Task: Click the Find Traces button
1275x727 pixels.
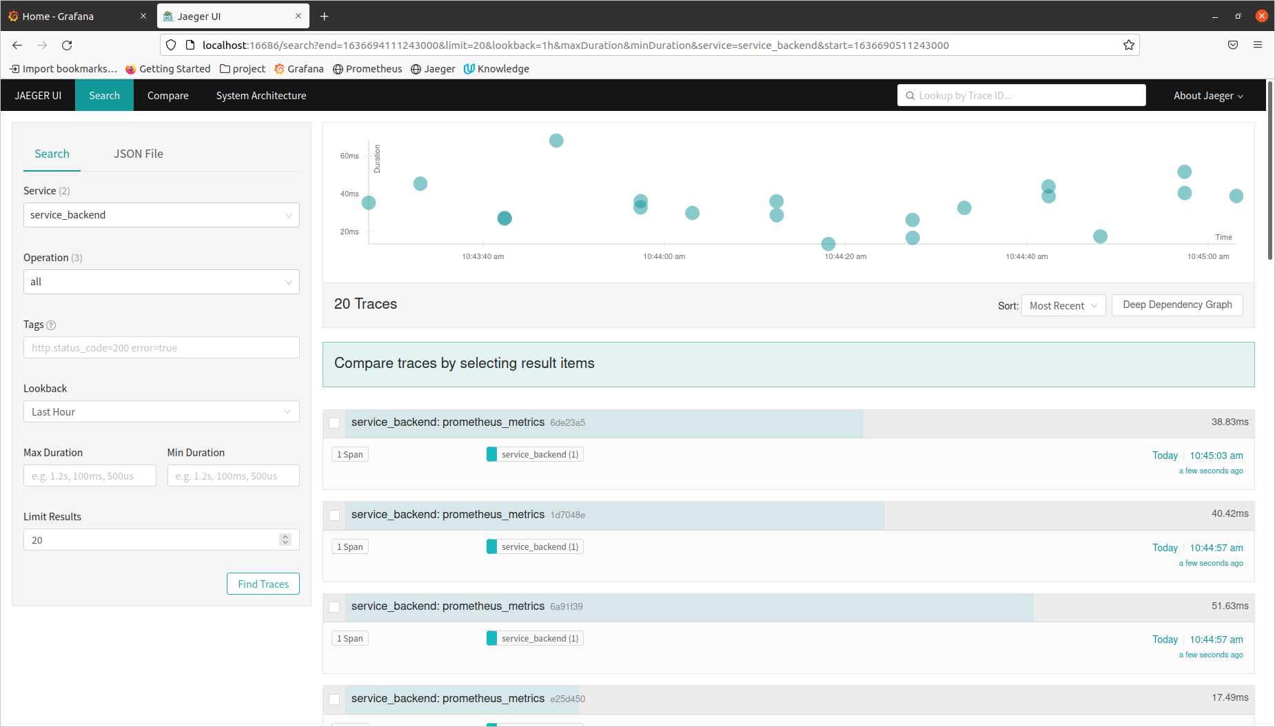Action: [x=263, y=584]
